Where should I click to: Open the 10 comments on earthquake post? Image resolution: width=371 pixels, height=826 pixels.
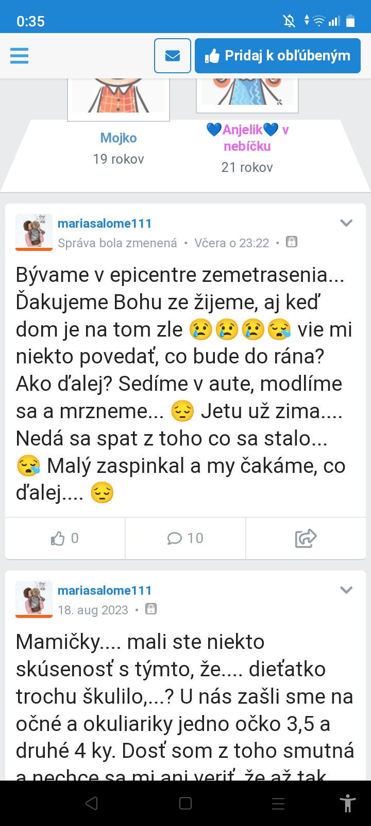pos(185,538)
